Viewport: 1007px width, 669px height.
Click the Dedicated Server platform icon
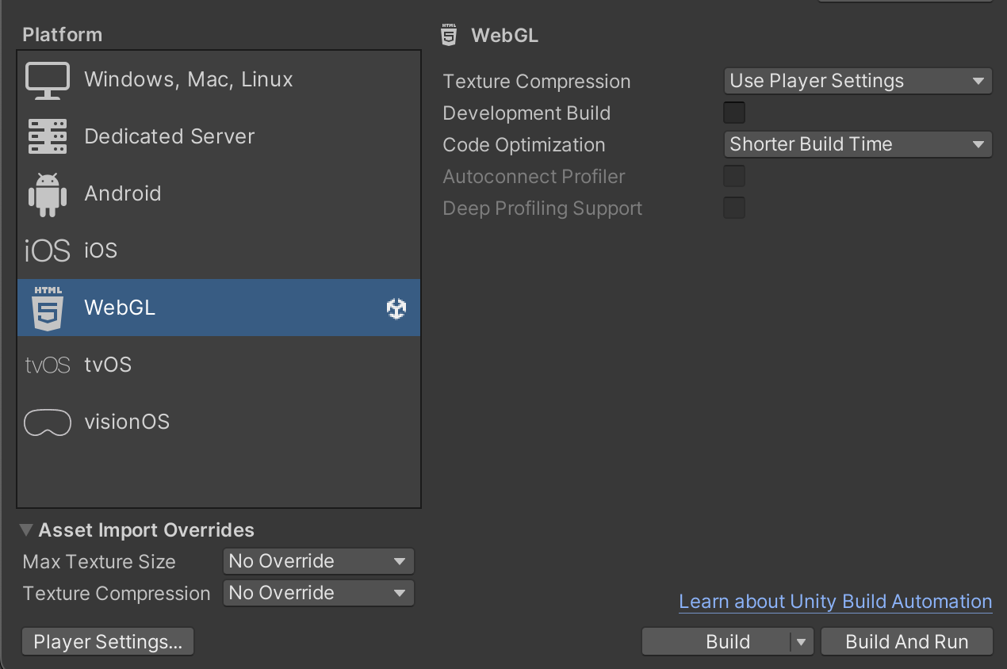[48, 136]
